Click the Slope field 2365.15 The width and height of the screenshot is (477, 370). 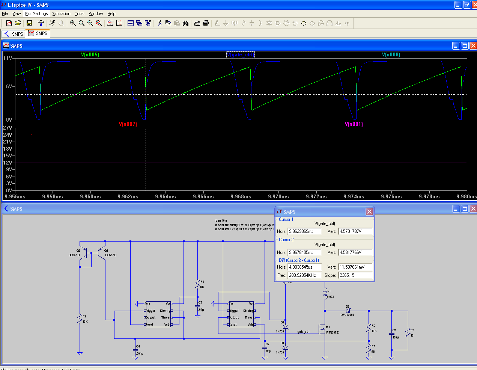(x=355, y=275)
